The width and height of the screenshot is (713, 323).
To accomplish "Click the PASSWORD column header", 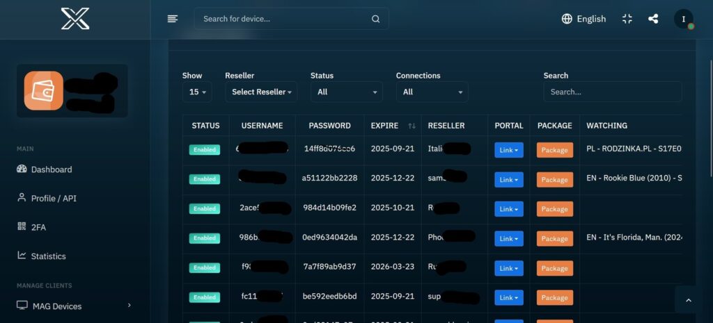I will click(x=329, y=126).
